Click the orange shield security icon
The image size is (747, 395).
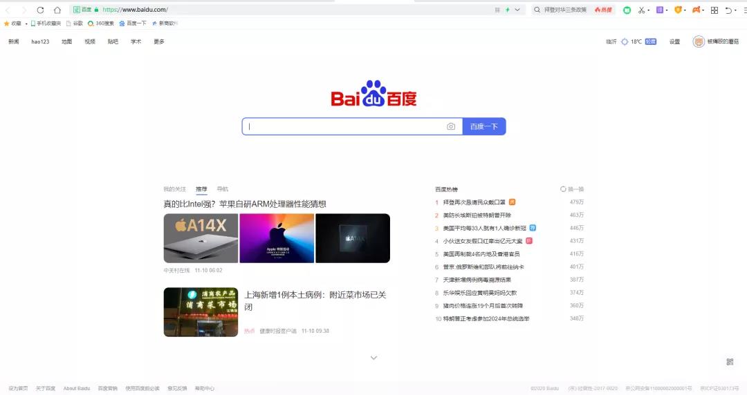point(678,10)
